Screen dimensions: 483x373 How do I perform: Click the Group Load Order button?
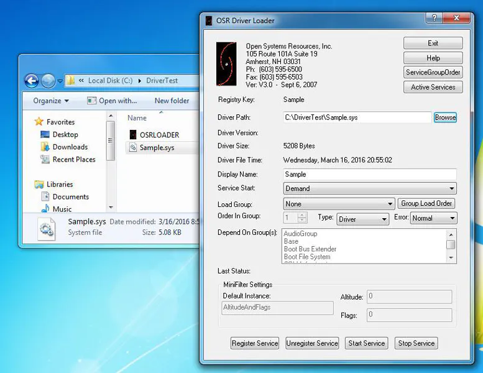point(426,203)
